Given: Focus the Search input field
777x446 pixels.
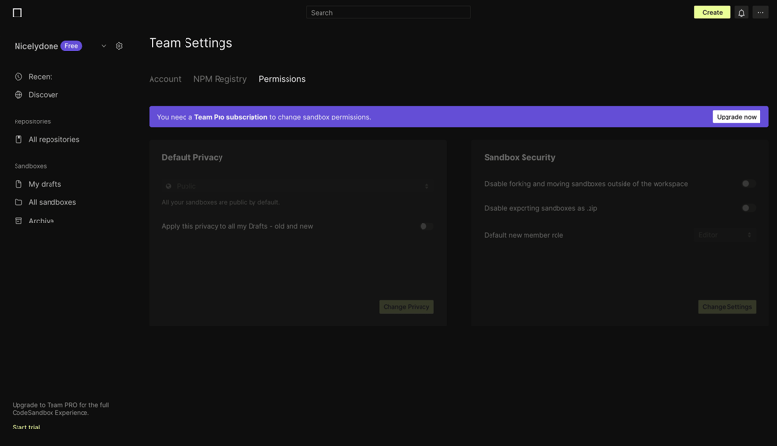Looking at the screenshot, I should pyautogui.click(x=388, y=13).
